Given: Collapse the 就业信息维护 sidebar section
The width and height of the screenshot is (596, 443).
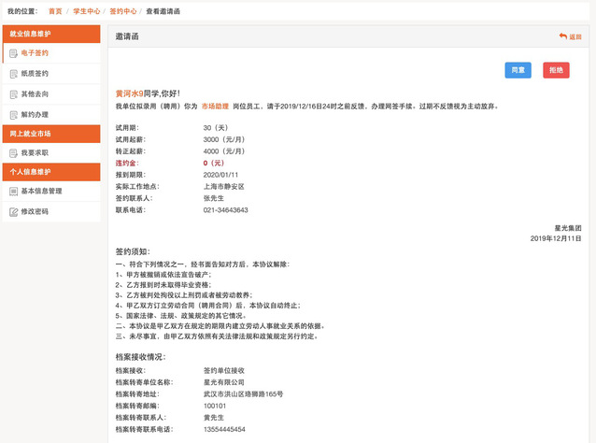Looking at the screenshot, I should tap(50, 34).
